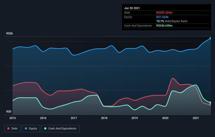
Task: Click the R$205.324m debt value
Action: coord(164,13)
